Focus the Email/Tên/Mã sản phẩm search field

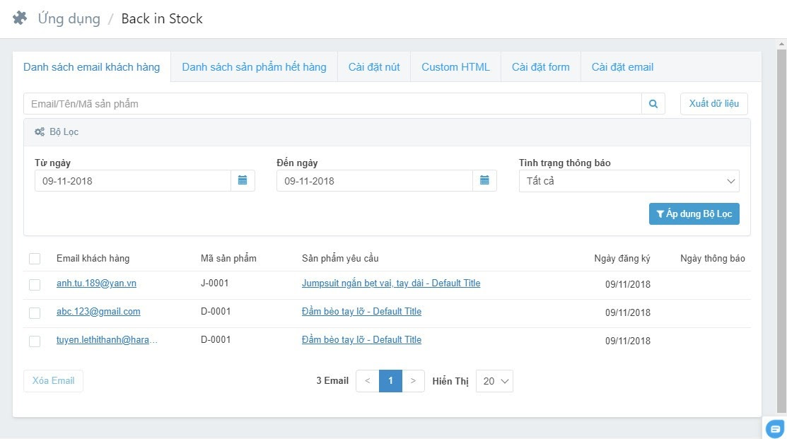tap(332, 104)
